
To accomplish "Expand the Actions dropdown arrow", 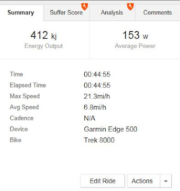I will pos(166,181).
